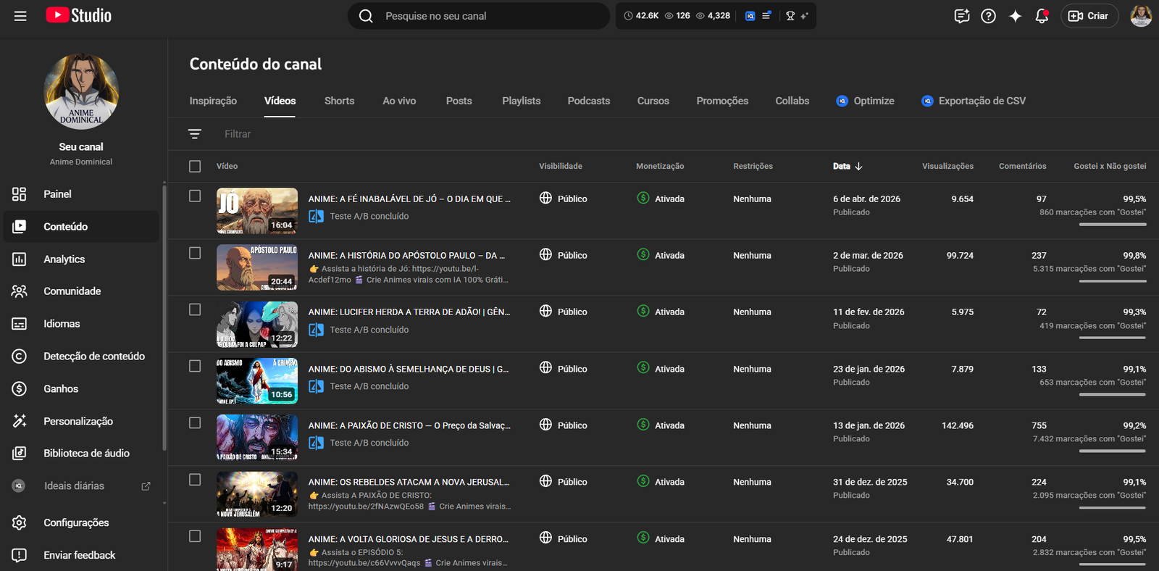Click like ratio bar for Nova Jerusalém video
This screenshot has width=1159, height=571.
tap(1112, 507)
